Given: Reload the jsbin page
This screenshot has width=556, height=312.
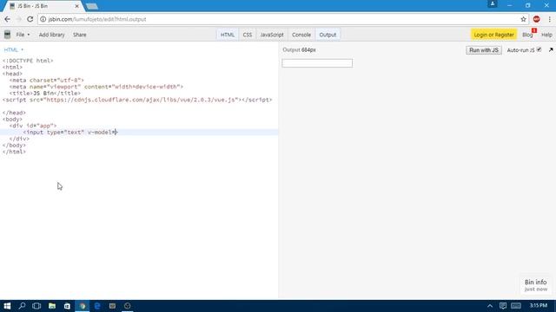Looking at the screenshot, I should pos(30,19).
